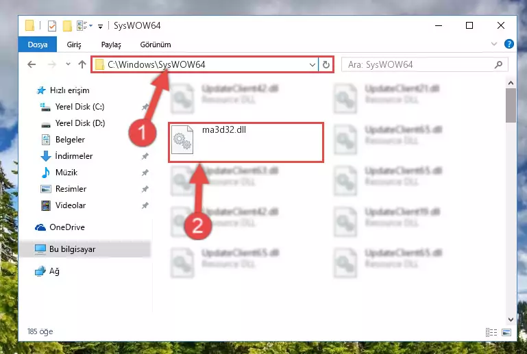This screenshot has width=527, height=354.
Task: Click the back navigation arrow
Action: click(x=32, y=64)
